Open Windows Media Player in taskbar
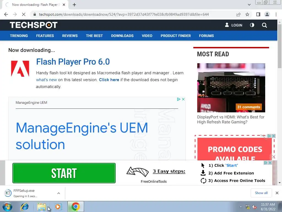This screenshot has height=212, width=282. (58, 206)
